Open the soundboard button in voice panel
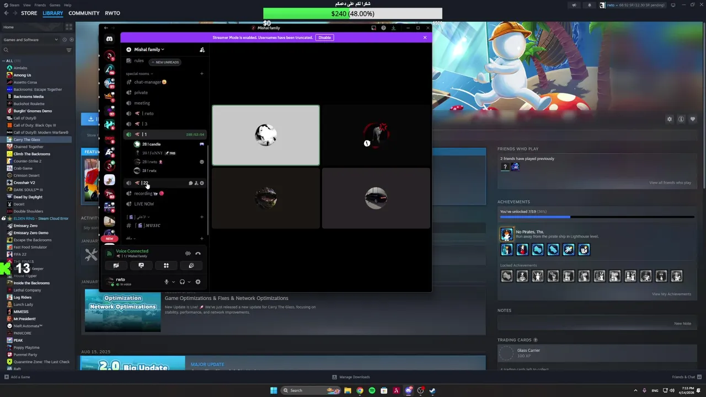Image resolution: width=706 pixels, height=397 pixels. [x=191, y=266]
